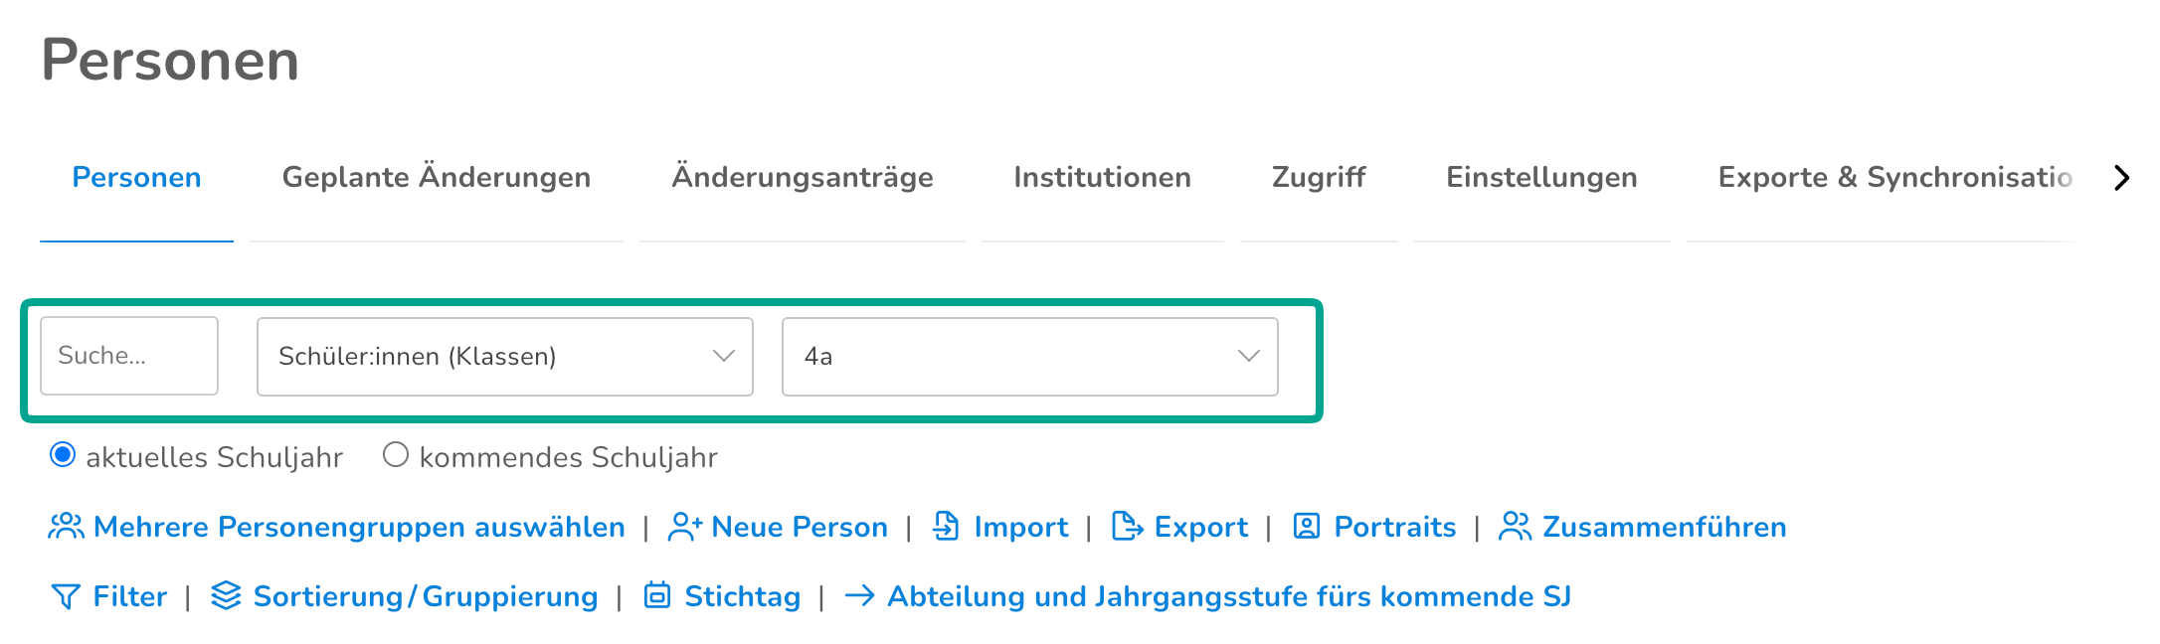Show more tabs with the right chevron
Viewport: 2160px width, 644px height.
pyautogui.click(x=2121, y=178)
